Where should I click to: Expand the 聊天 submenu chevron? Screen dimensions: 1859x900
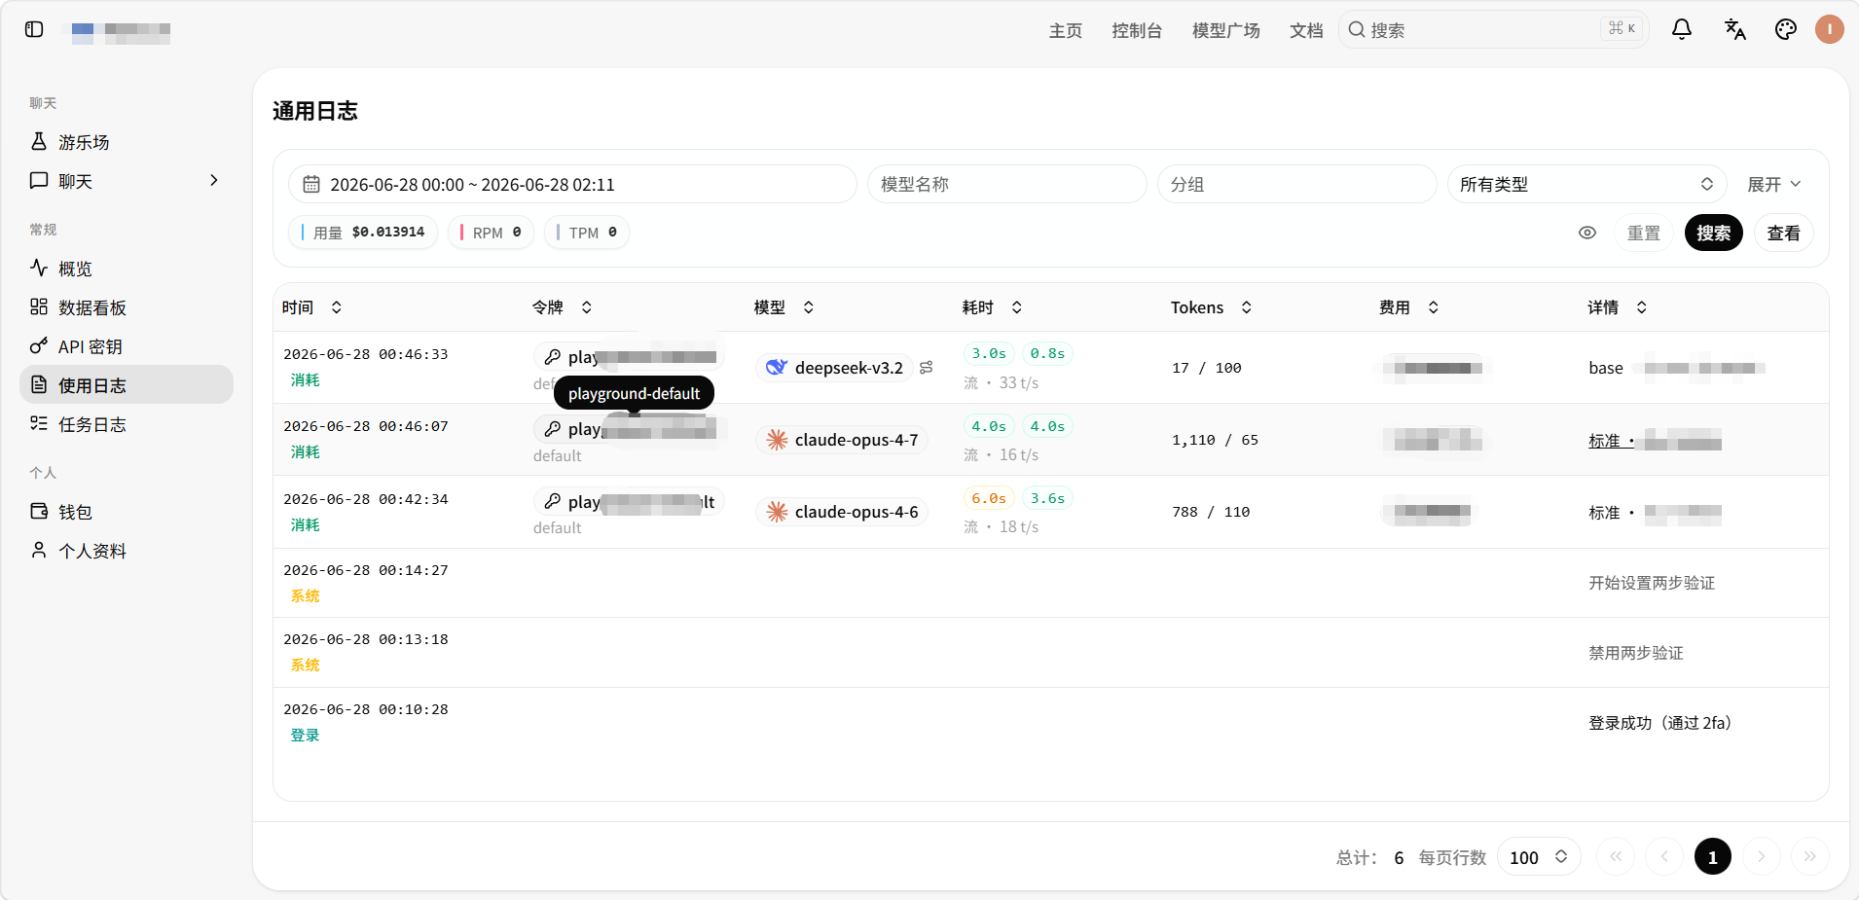tap(214, 180)
